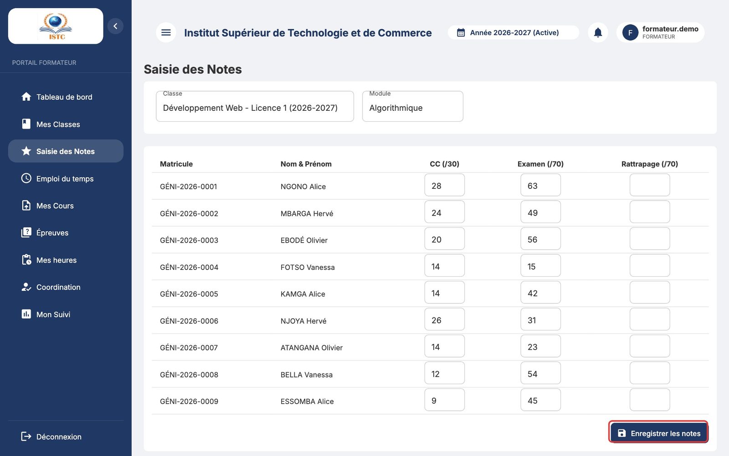Save grades with Enregistrer les notes
729x456 pixels.
[659, 433]
